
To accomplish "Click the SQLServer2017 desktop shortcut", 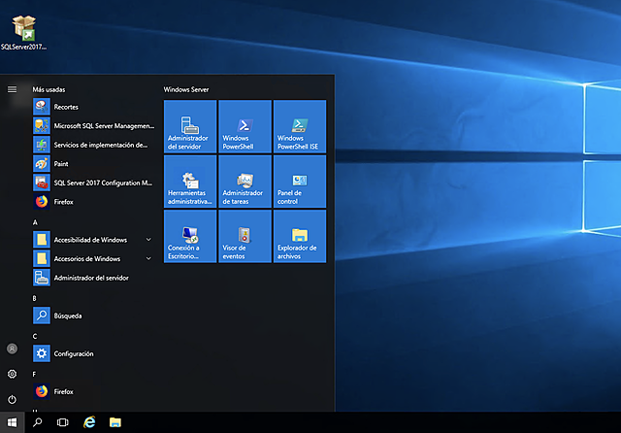I will click(23, 33).
